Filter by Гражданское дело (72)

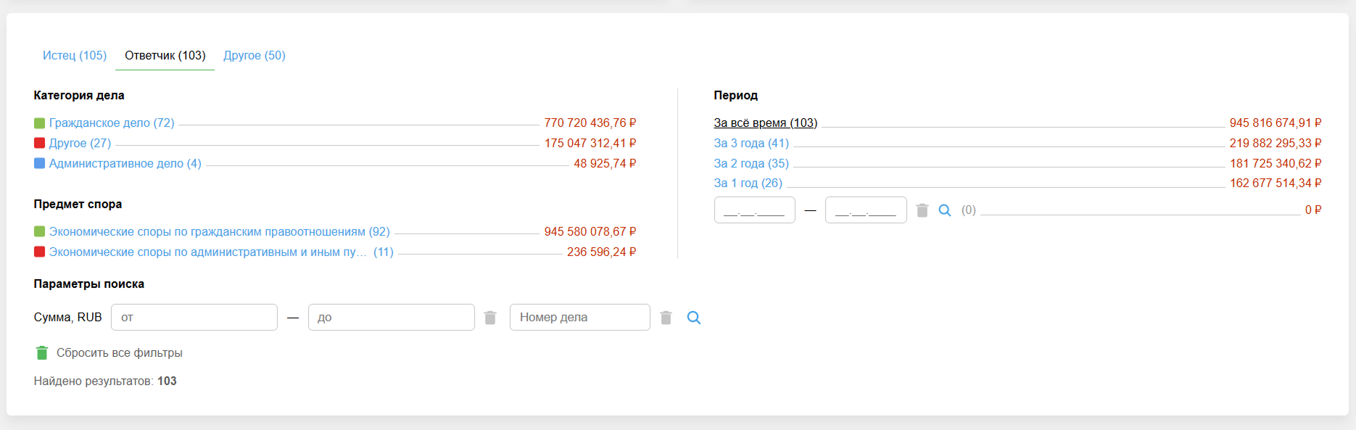(x=112, y=123)
